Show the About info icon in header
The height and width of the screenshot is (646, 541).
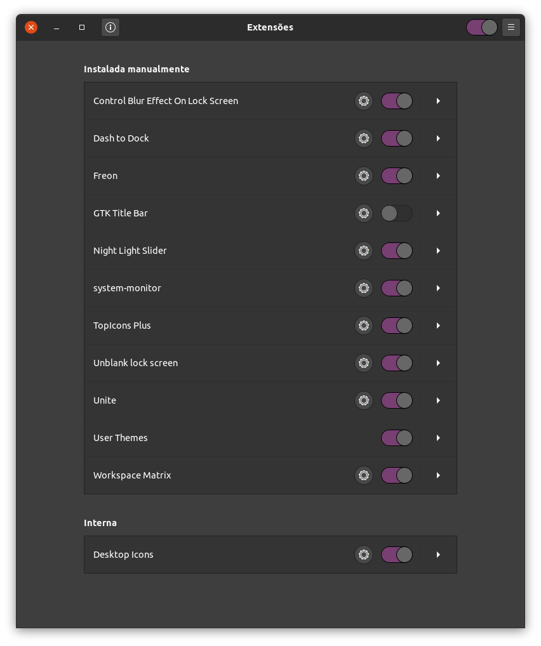tap(110, 27)
